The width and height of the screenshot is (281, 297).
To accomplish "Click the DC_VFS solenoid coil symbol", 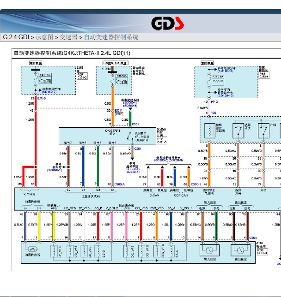I will (127, 251).
